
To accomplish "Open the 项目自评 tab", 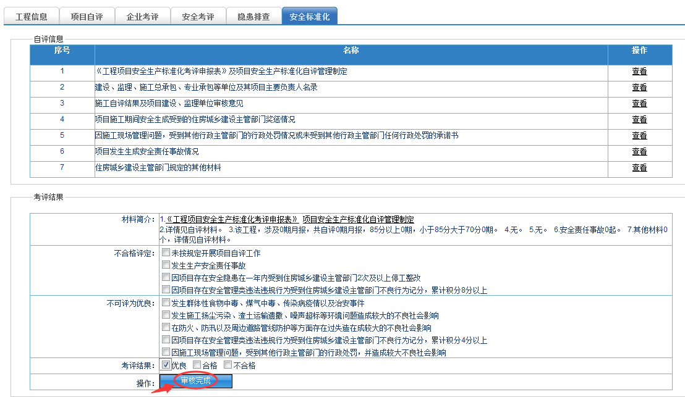I will pos(87,17).
